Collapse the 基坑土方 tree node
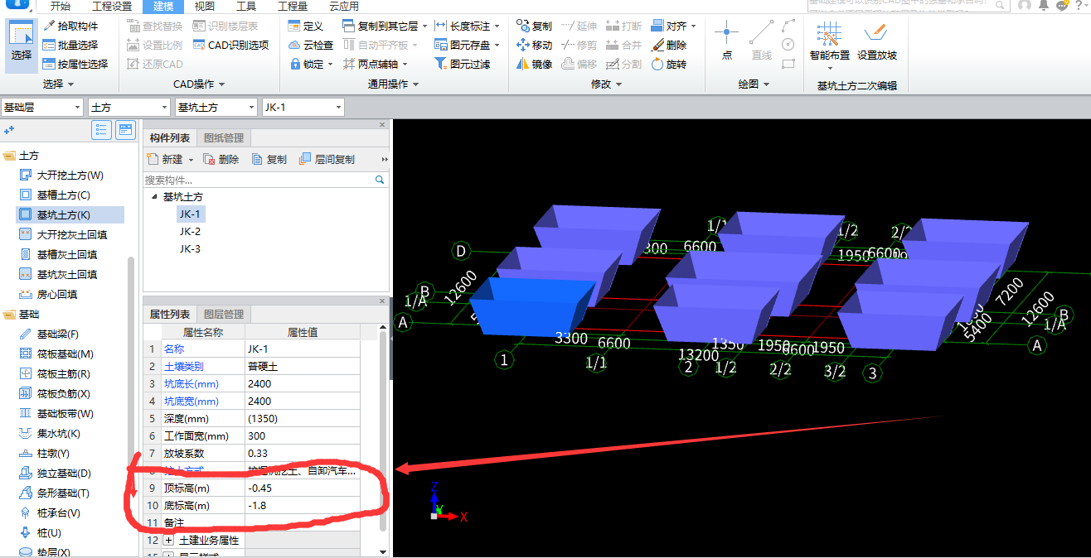 [153, 197]
